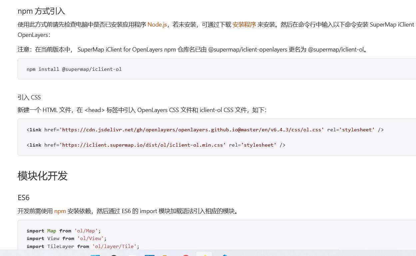Click the ol.css link tag code line

point(205,130)
